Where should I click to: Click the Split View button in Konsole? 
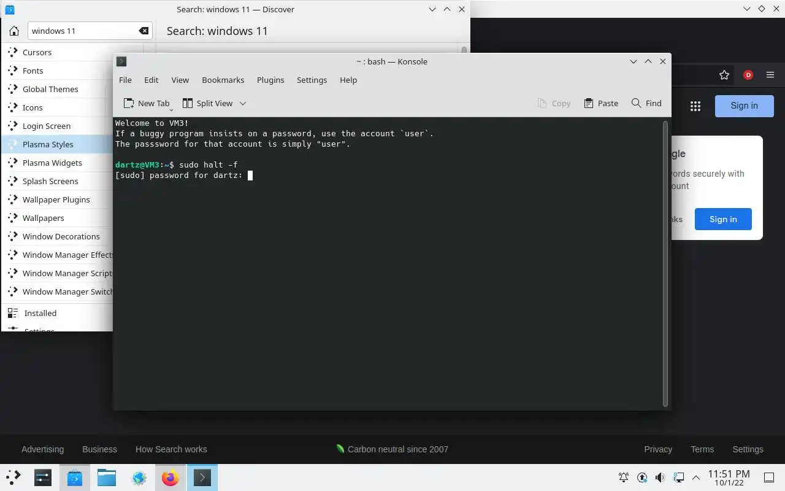[208, 103]
